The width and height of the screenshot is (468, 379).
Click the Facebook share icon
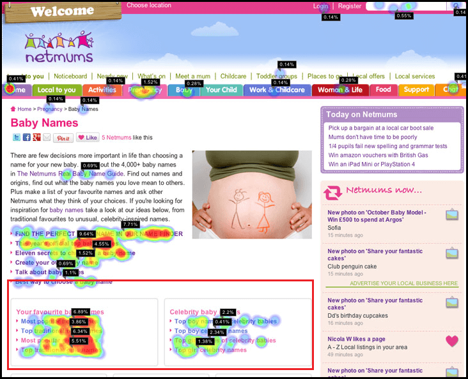pos(27,137)
